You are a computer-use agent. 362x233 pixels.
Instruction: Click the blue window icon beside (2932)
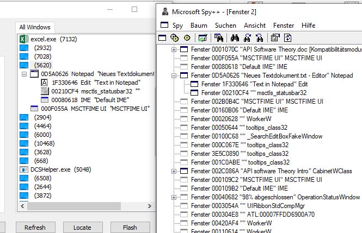(x=24, y=48)
